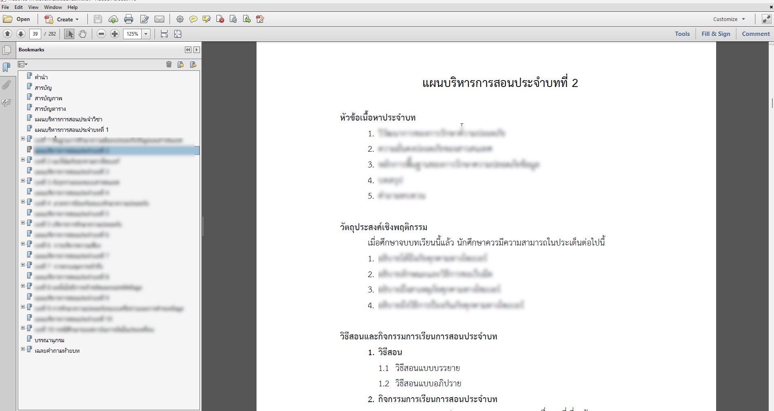
Task: Click the fit width scrolling icon
Action: tap(164, 34)
